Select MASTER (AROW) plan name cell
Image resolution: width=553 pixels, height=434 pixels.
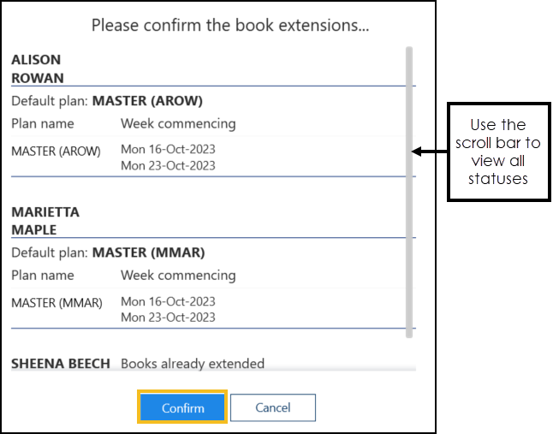[56, 152]
